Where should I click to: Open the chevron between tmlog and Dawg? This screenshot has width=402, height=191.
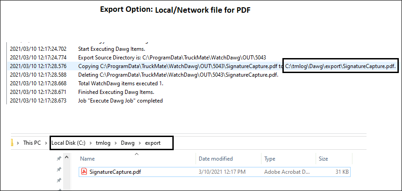click(116, 143)
